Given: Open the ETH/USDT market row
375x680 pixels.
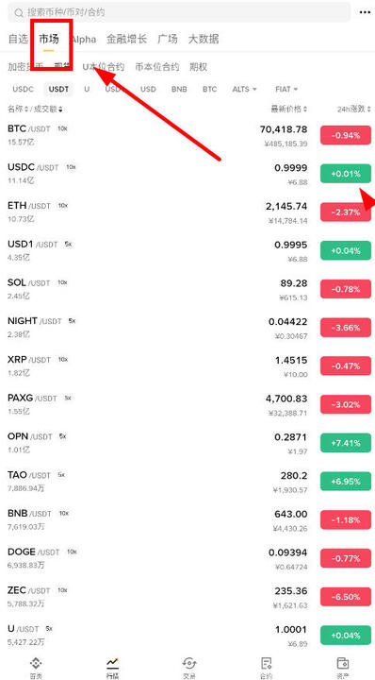Looking at the screenshot, I should point(187,212).
